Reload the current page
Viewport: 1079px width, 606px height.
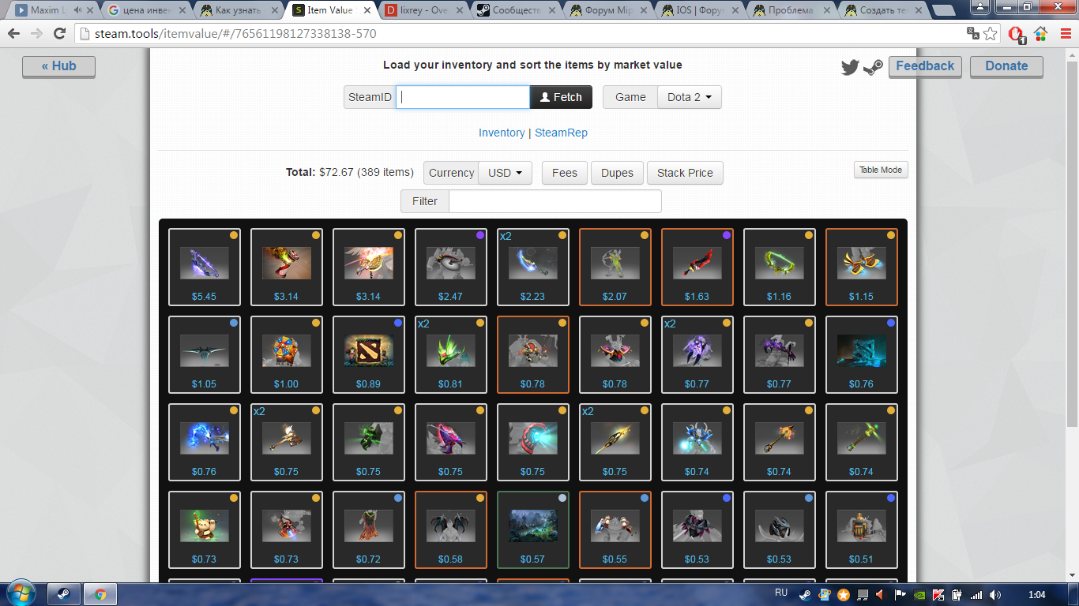(59, 34)
